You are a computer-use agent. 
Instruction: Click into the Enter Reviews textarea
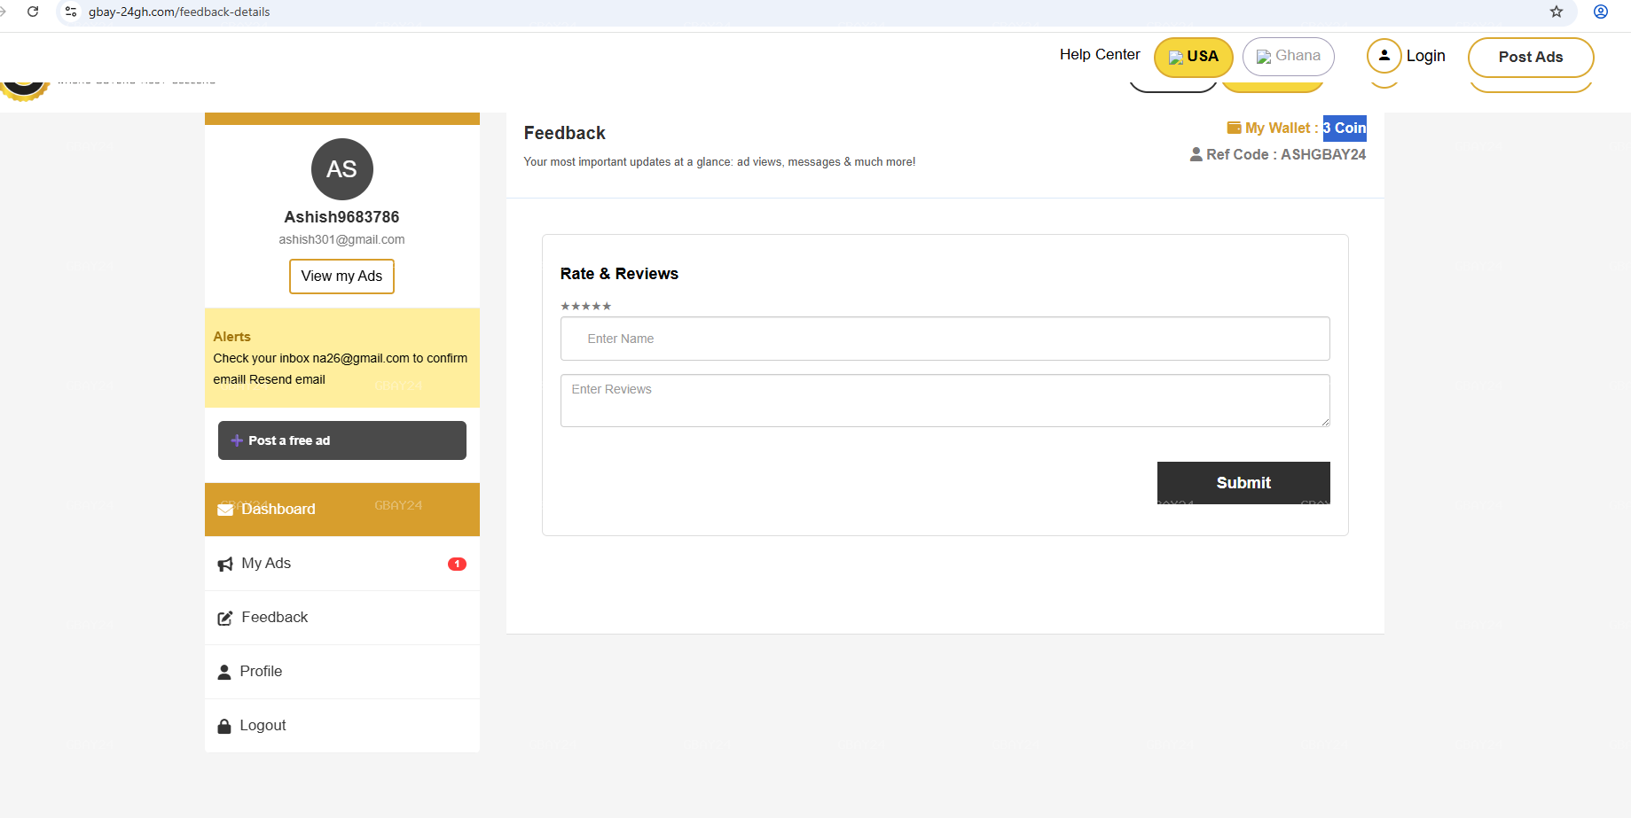(x=945, y=401)
